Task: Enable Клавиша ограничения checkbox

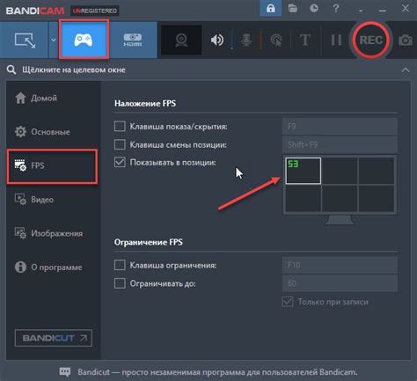Action: [120, 265]
